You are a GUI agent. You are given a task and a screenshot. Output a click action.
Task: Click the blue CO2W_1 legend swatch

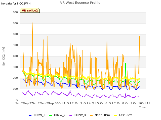[30, 115]
